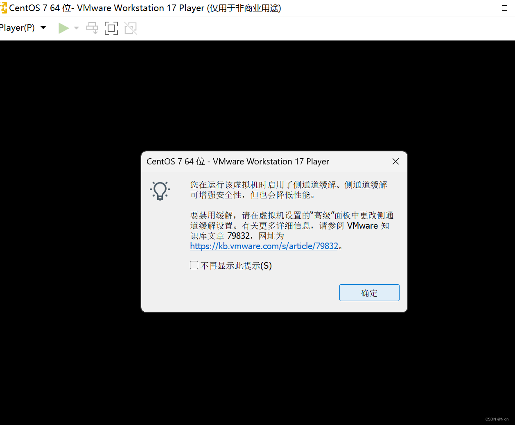Open the power options dropdown beside Play

coord(76,28)
